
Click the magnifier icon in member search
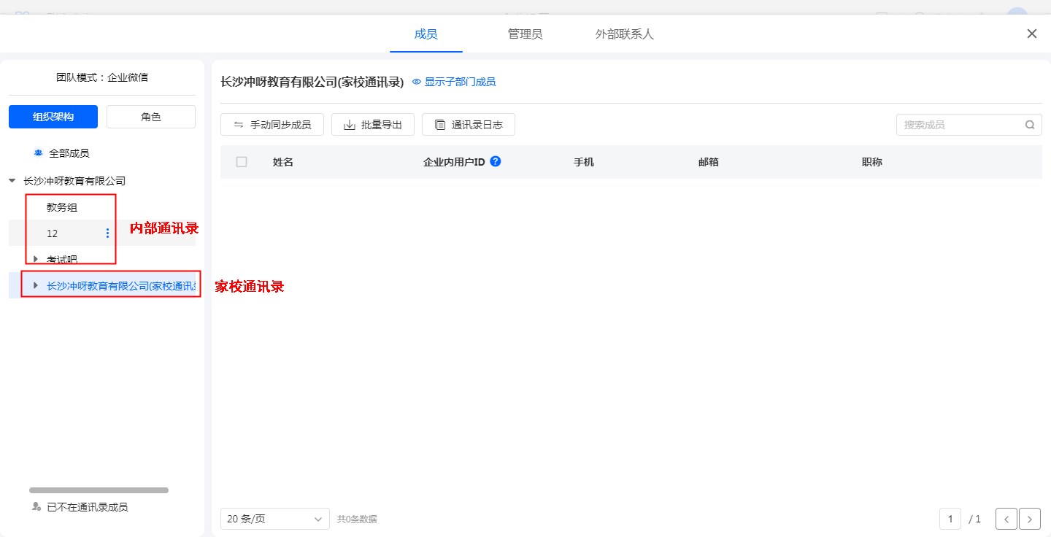(x=1029, y=125)
